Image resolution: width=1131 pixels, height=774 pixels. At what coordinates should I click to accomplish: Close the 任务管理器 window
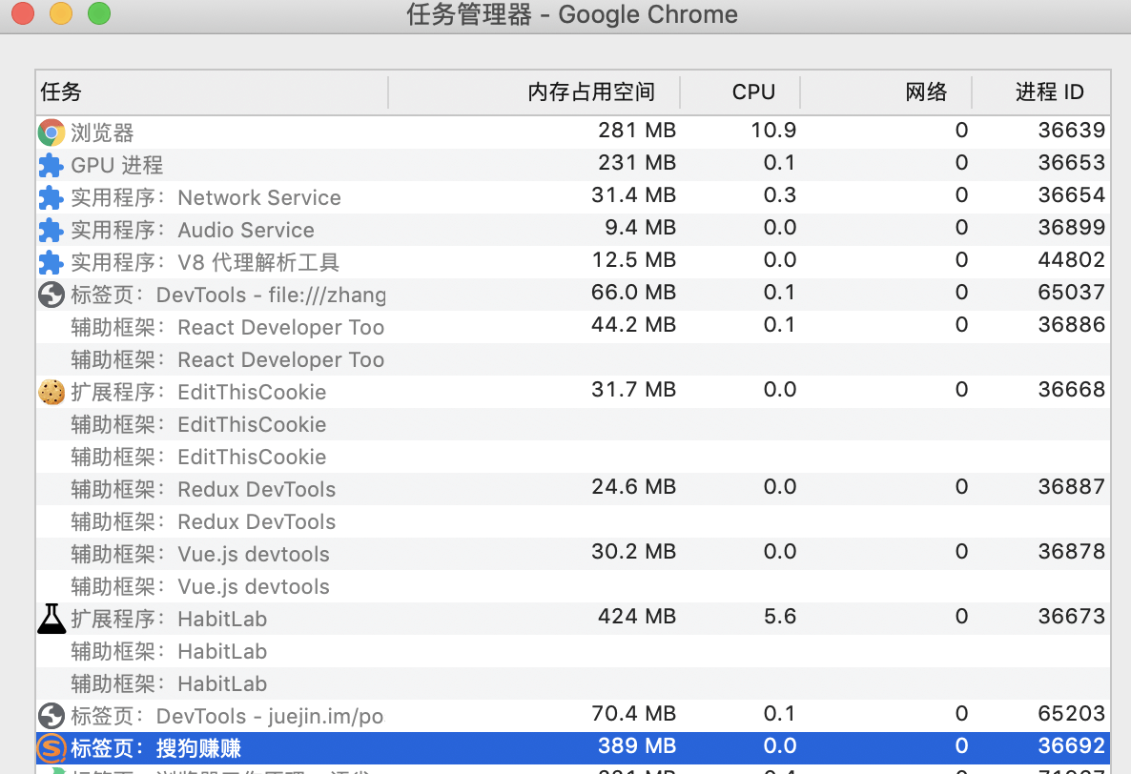click(23, 13)
